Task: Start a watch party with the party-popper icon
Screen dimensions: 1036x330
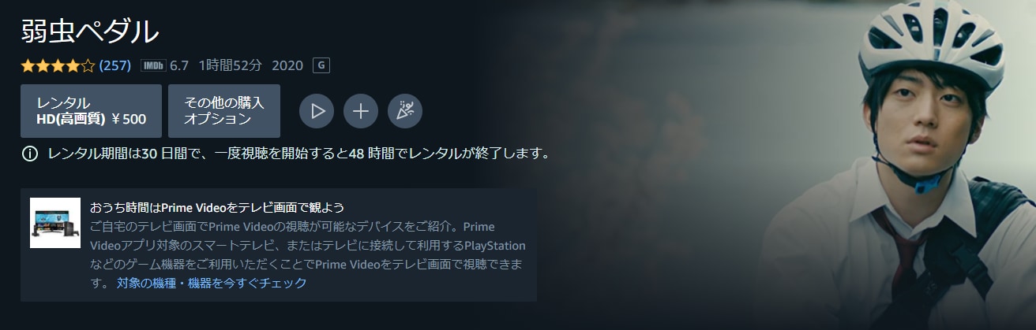Action: [x=404, y=111]
